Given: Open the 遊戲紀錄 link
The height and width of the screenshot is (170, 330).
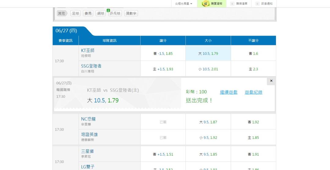Looking at the screenshot, I should click(253, 92).
